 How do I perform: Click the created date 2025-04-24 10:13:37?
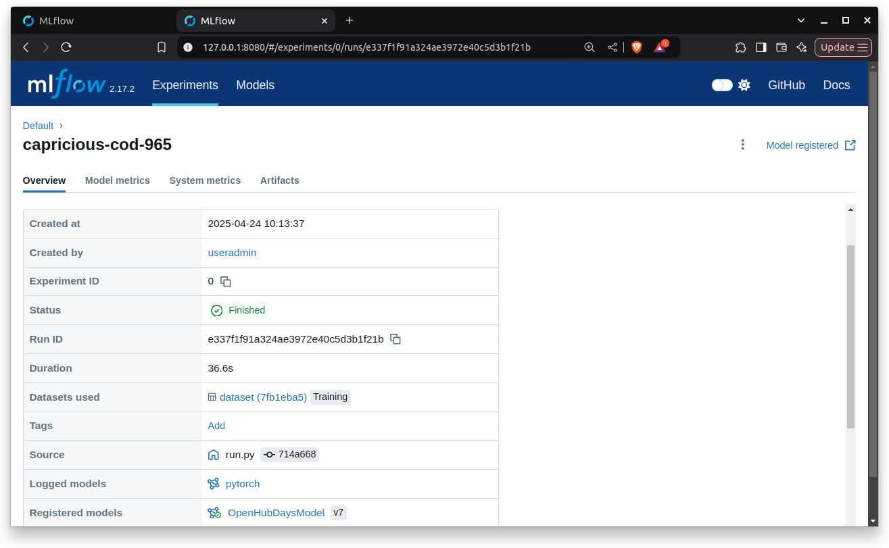(x=256, y=224)
